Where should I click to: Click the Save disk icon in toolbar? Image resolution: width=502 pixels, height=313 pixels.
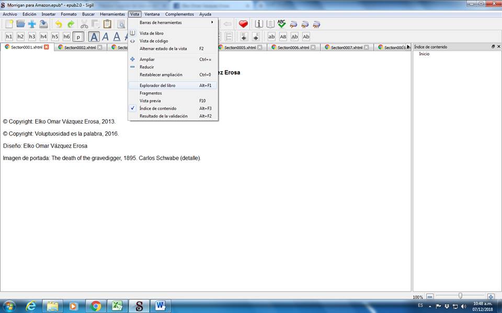click(44, 24)
